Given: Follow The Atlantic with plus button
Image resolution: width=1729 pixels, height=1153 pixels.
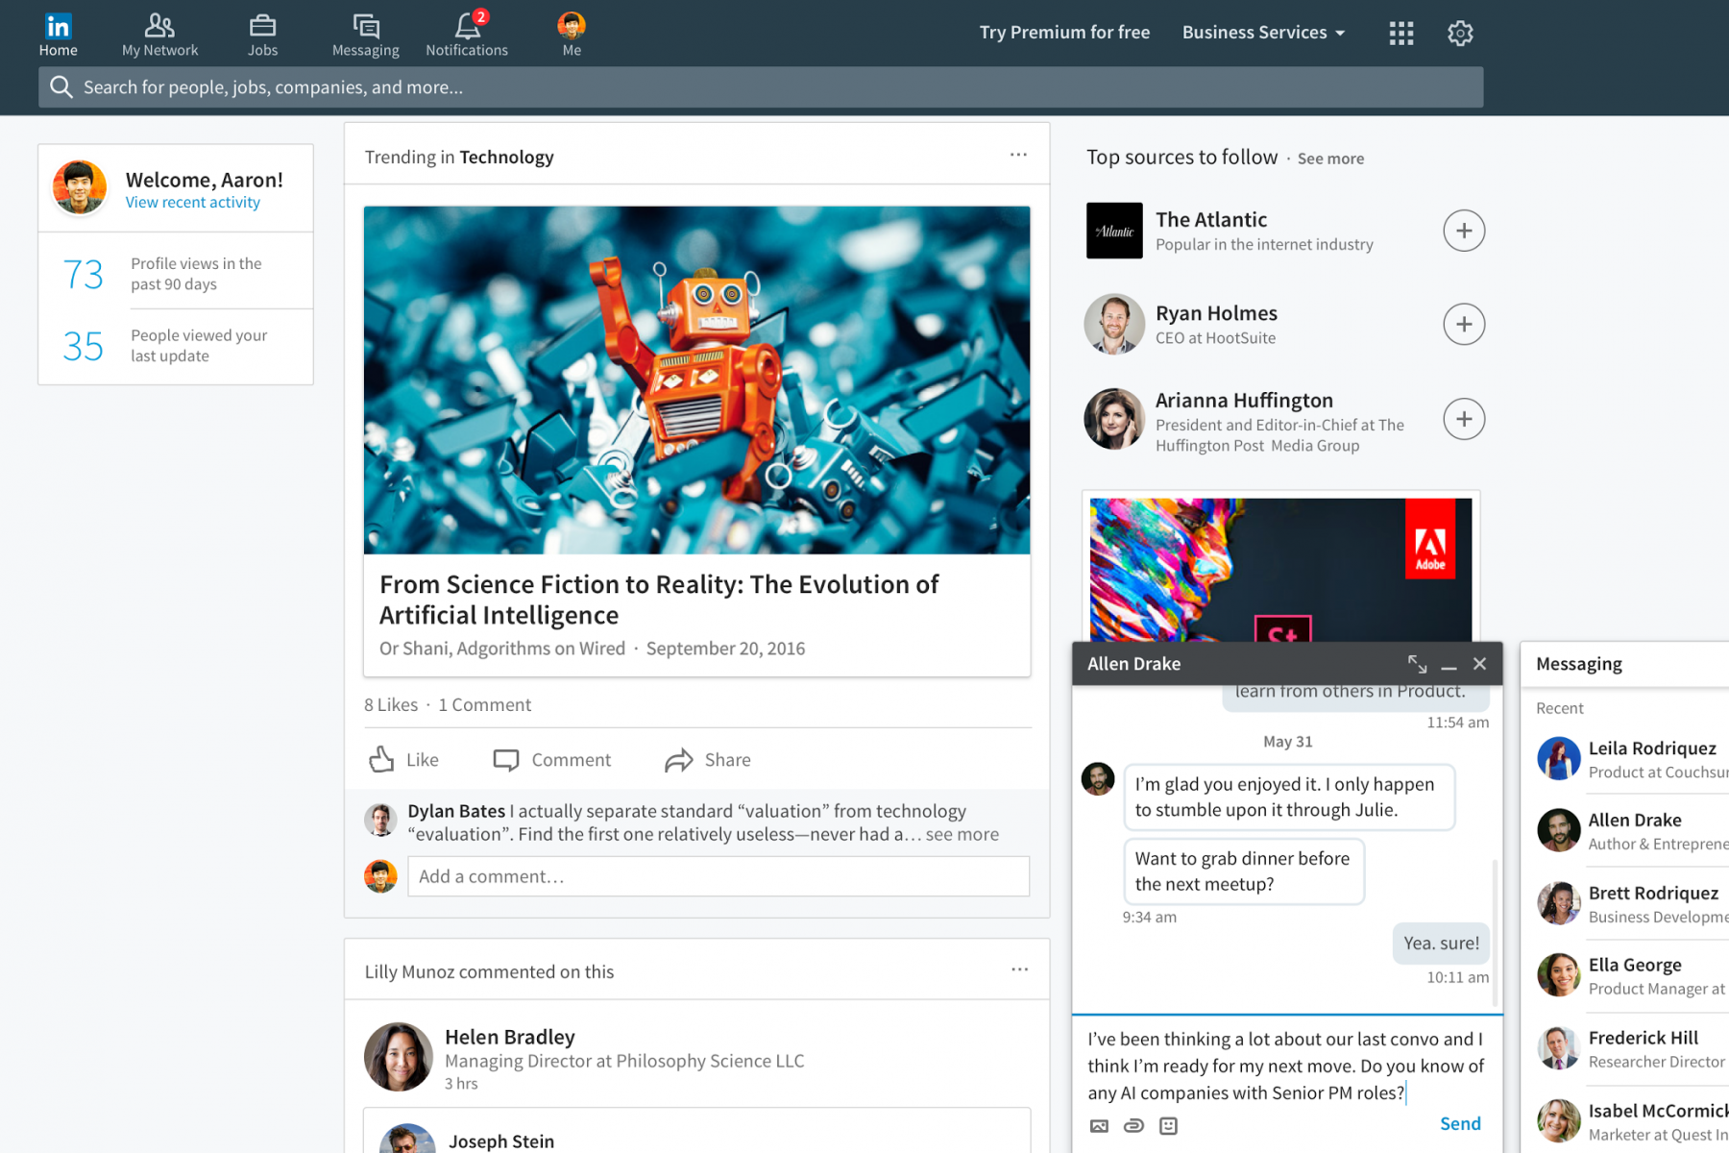Looking at the screenshot, I should (1463, 231).
